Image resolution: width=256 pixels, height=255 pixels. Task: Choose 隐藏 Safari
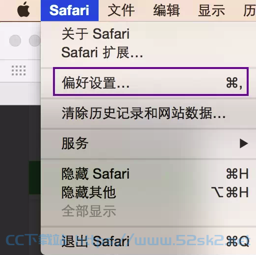click(x=148, y=174)
